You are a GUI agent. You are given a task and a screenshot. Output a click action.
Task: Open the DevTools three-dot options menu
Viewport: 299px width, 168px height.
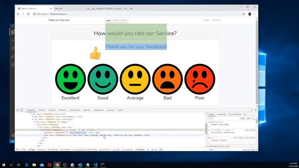[251, 110]
